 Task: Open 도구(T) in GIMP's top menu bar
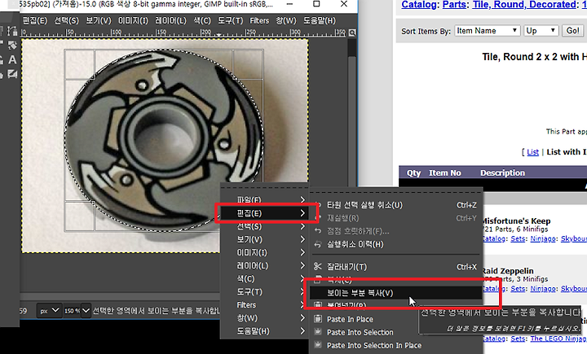coord(231,20)
